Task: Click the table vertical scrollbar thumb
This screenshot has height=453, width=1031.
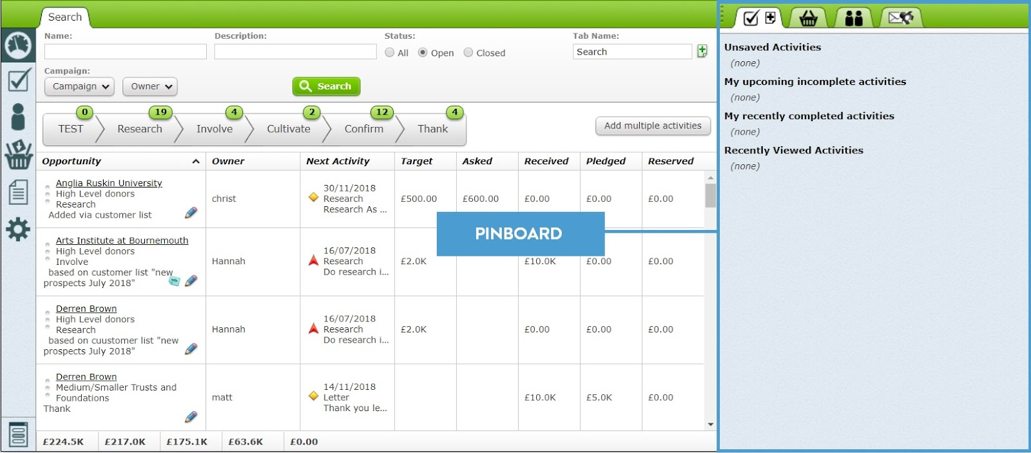Action: (x=710, y=195)
